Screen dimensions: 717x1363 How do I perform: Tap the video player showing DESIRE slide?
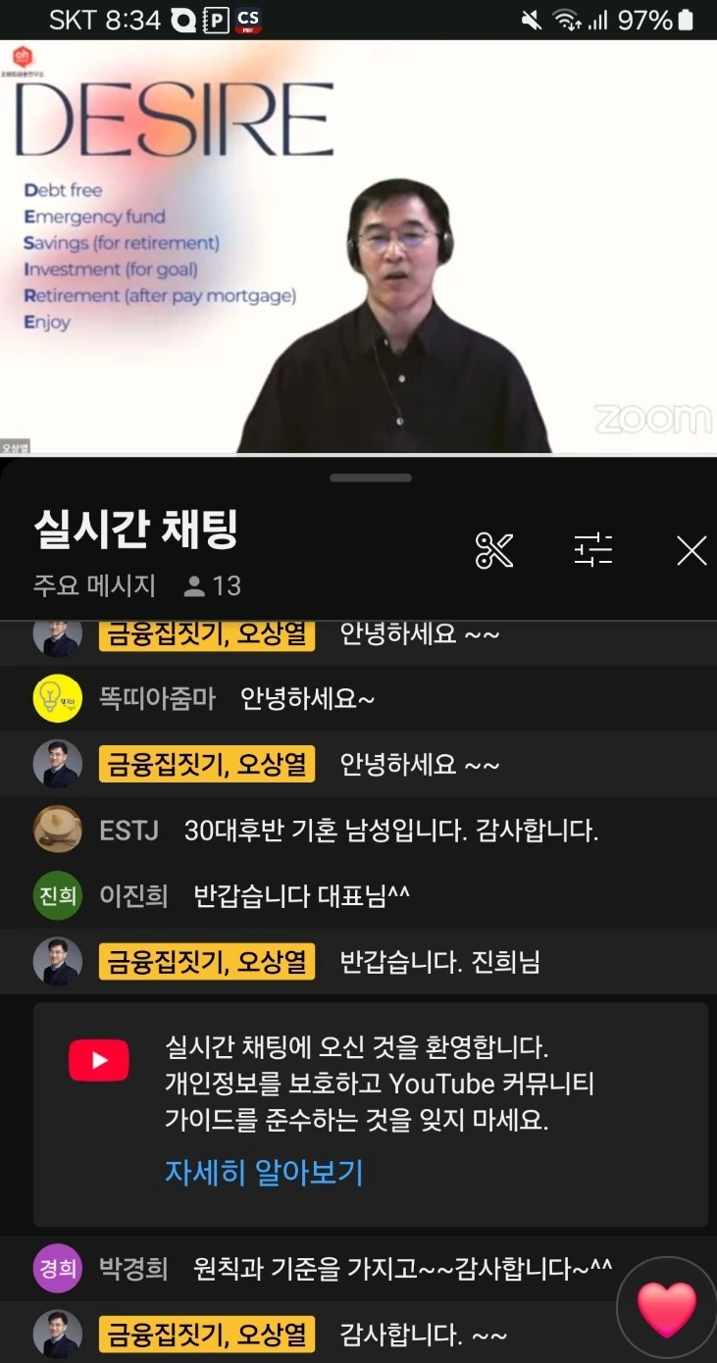358,246
